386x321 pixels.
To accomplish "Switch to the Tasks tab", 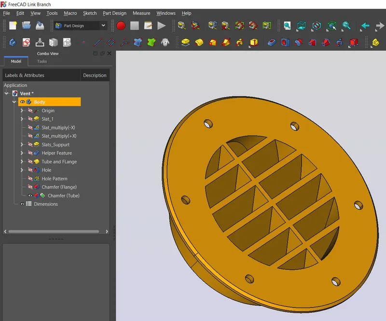I will pyautogui.click(x=42, y=61).
